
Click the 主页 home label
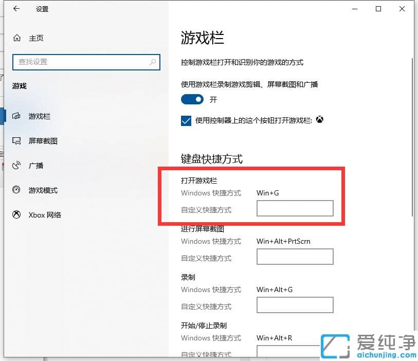pos(37,38)
